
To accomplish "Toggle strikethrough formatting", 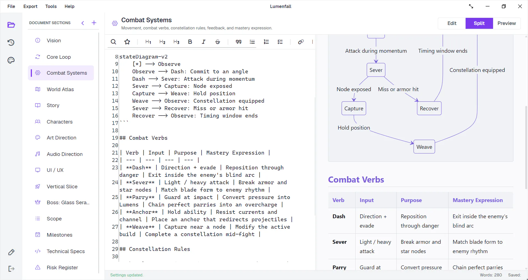I will (218, 42).
